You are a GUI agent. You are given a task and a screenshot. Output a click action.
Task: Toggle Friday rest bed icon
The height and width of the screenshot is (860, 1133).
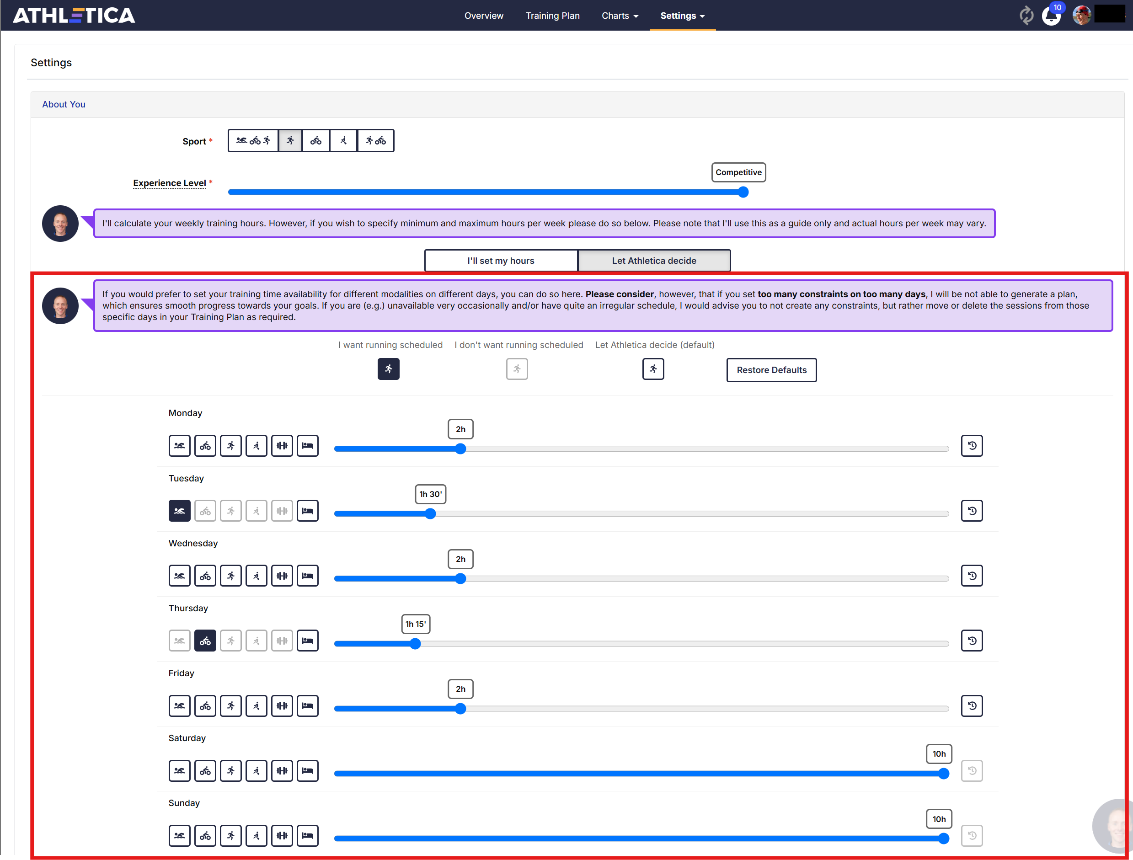coord(307,706)
